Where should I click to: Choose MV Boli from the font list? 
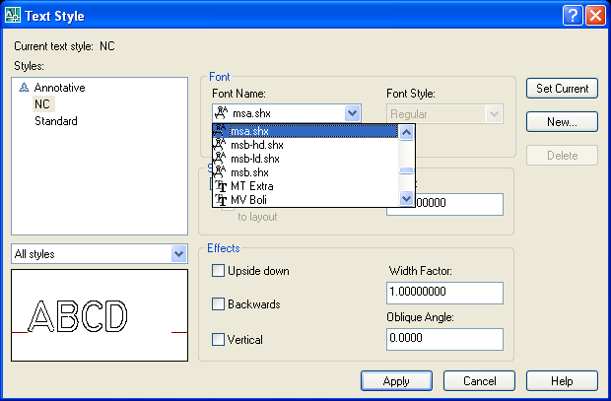click(305, 199)
